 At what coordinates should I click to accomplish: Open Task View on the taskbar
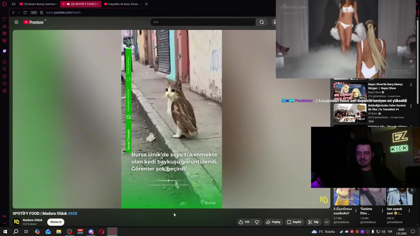(26, 232)
